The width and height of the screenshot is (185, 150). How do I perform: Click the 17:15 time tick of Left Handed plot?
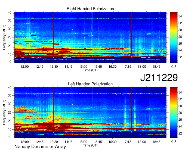(x=127, y=142)
